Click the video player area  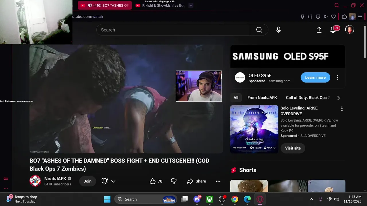[126, 99]
